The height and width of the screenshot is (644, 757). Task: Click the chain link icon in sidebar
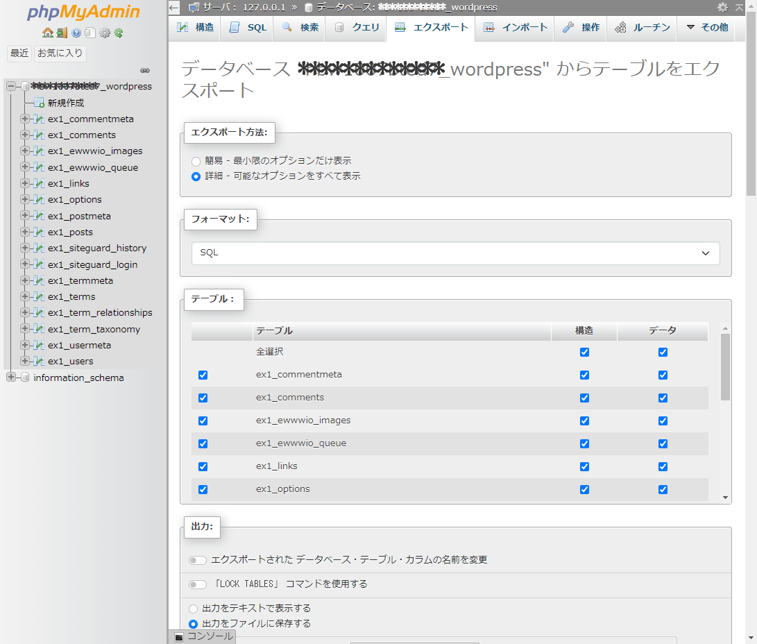(145, 70)
